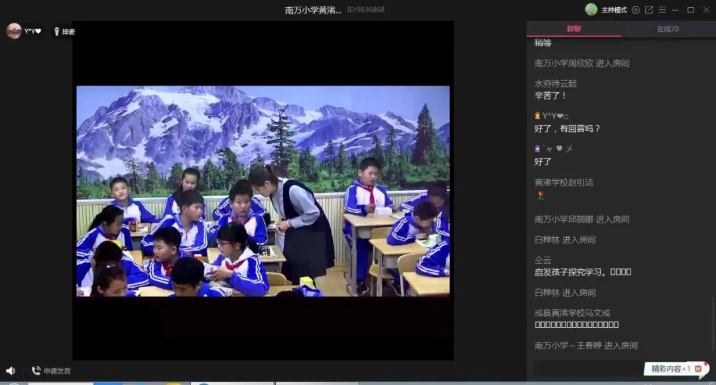Select the room ID:9836868 text

tap(366, 9)
